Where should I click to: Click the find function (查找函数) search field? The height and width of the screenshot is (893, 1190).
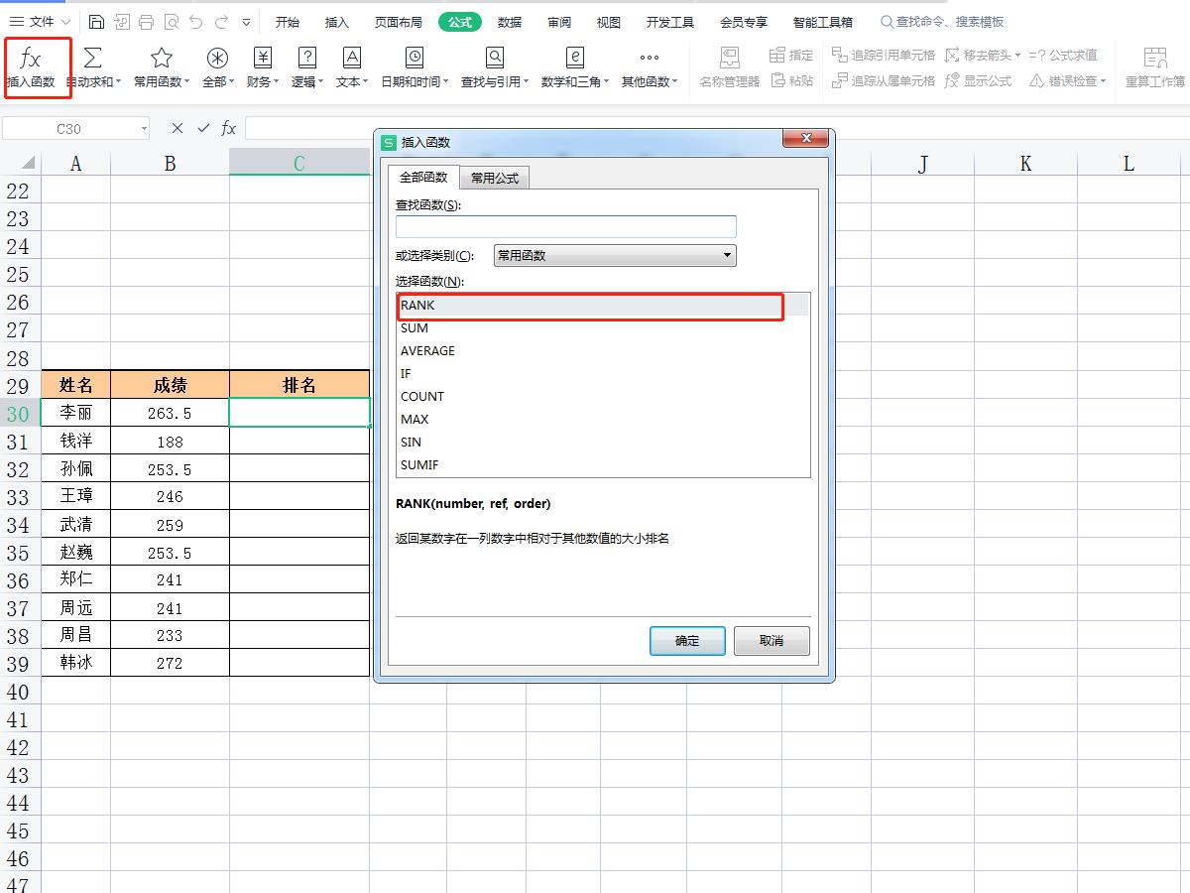tap(565, 226)
